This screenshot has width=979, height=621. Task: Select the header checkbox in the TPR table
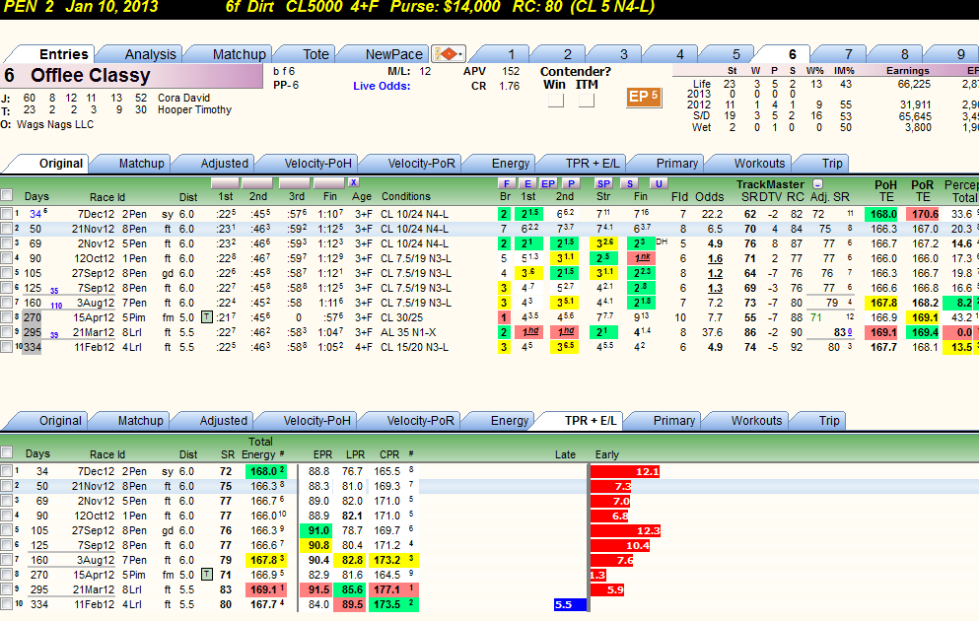pos(7,451)
